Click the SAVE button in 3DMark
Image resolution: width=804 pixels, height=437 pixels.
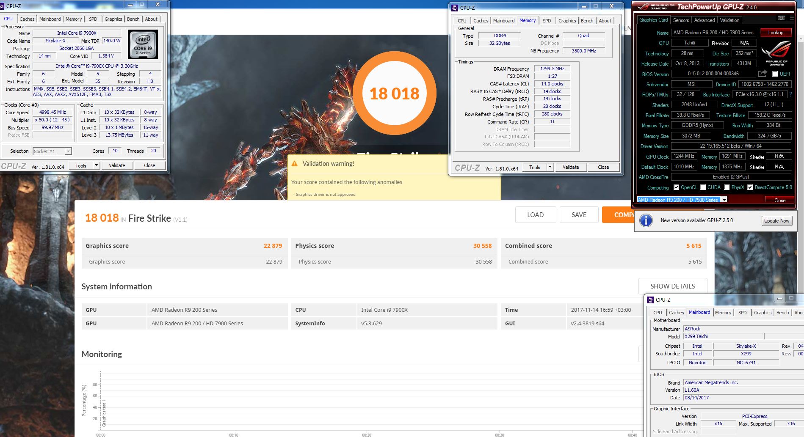(579, 215)
